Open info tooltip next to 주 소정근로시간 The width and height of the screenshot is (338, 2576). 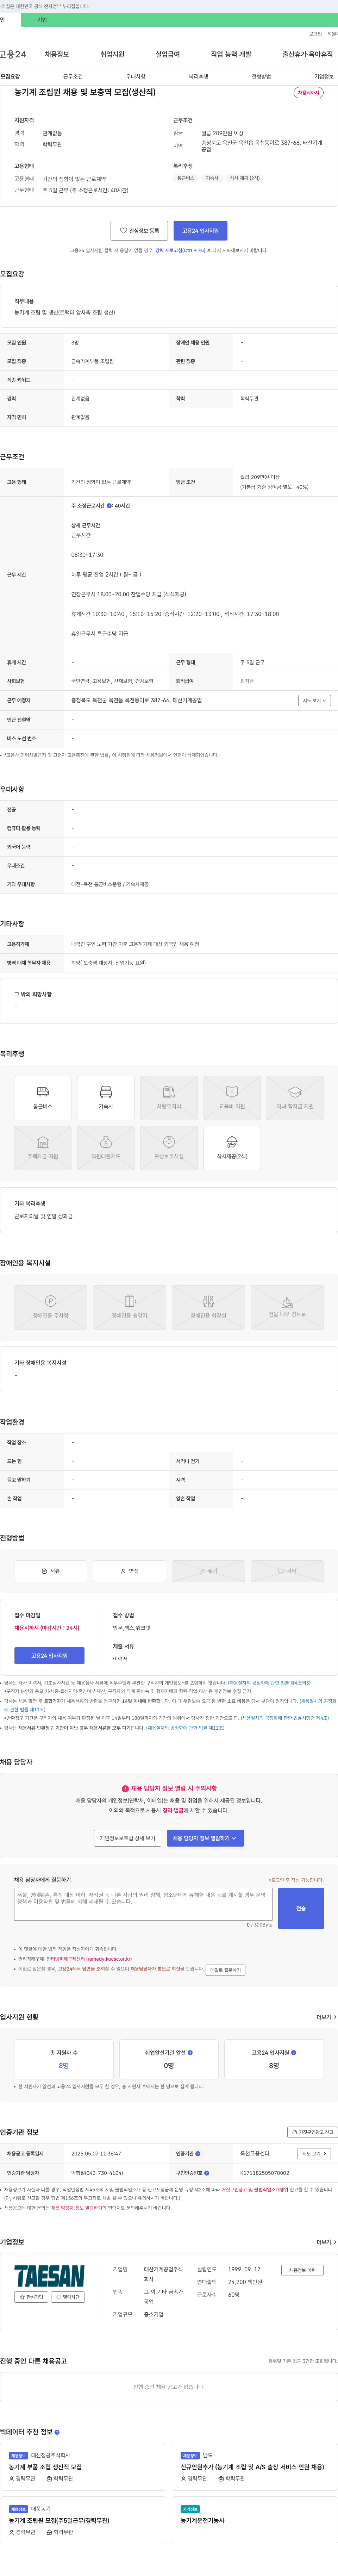coord(109,506)
